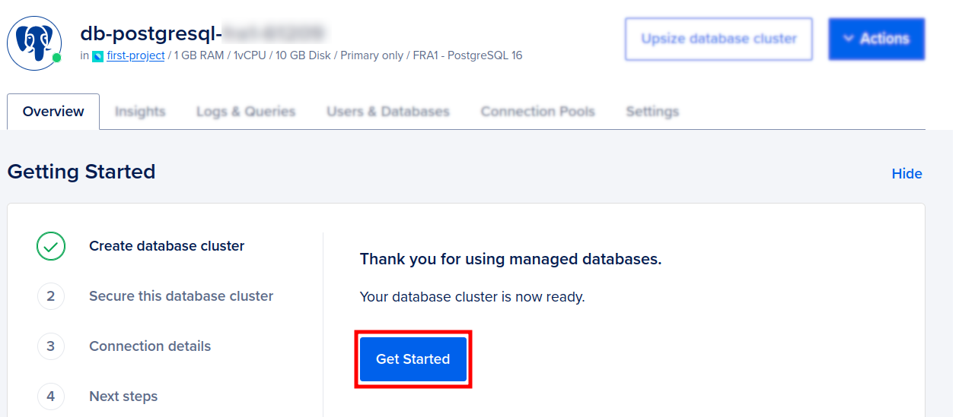Open the first-project link
This screenshot has width=959, height=417.
pyautogui.click(x=135, y=55)
